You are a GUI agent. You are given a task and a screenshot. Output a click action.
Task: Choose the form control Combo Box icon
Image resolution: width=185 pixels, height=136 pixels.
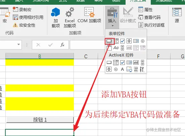pos(116,41)
